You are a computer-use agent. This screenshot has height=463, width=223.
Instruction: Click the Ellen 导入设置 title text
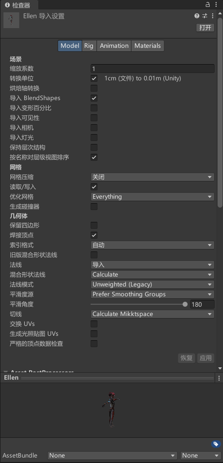[44, 16]
